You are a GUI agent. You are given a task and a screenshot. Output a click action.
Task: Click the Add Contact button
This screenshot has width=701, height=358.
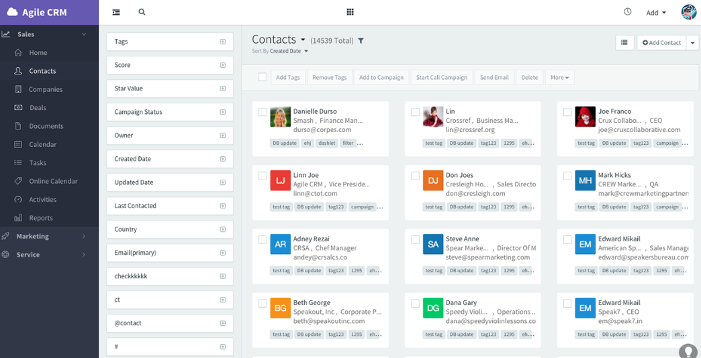tap(661, 43)
